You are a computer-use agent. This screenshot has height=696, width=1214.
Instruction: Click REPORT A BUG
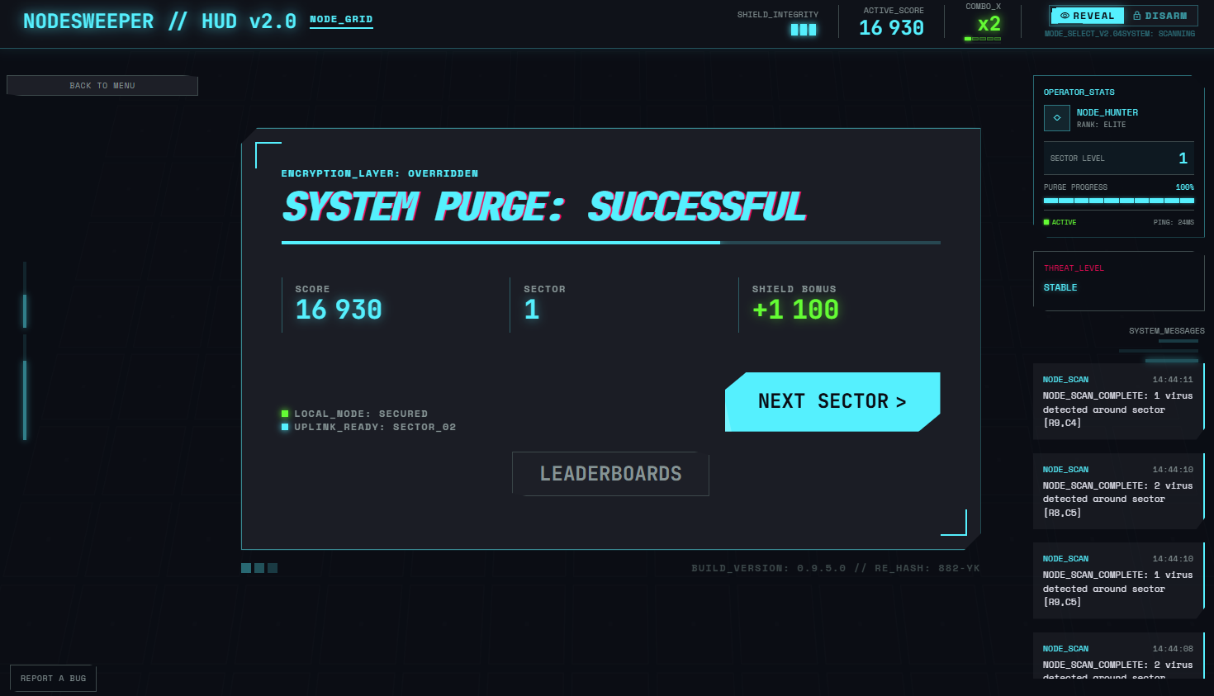53,679
